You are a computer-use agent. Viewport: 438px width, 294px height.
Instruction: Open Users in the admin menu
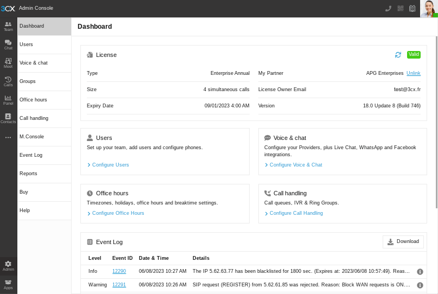(45, 44)
